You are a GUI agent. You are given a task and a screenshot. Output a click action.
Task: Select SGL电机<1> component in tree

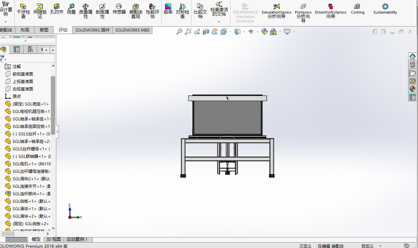point(28,164)
